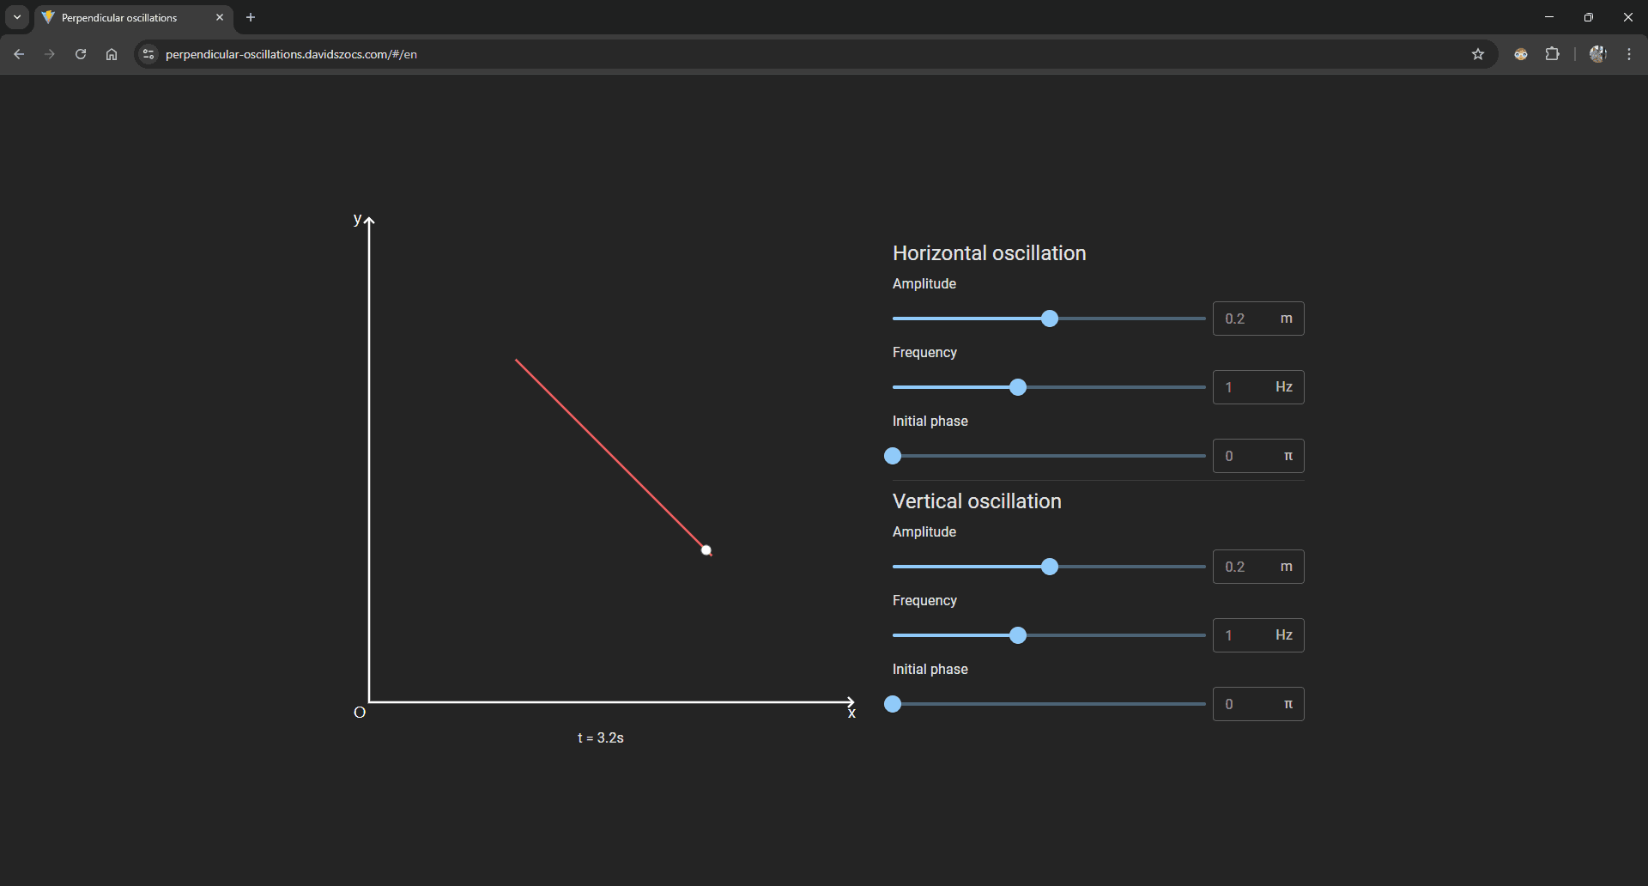Viewport: 1648px width, 886px height.
Task: Bookmark this page with star icon
Action: (1478, 54)
